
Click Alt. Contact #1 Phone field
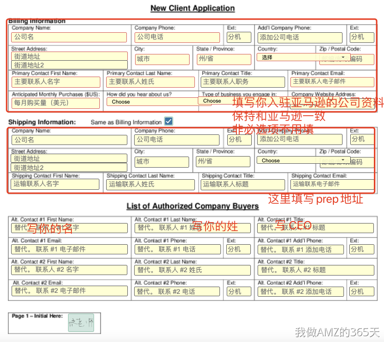click(178, 250)
